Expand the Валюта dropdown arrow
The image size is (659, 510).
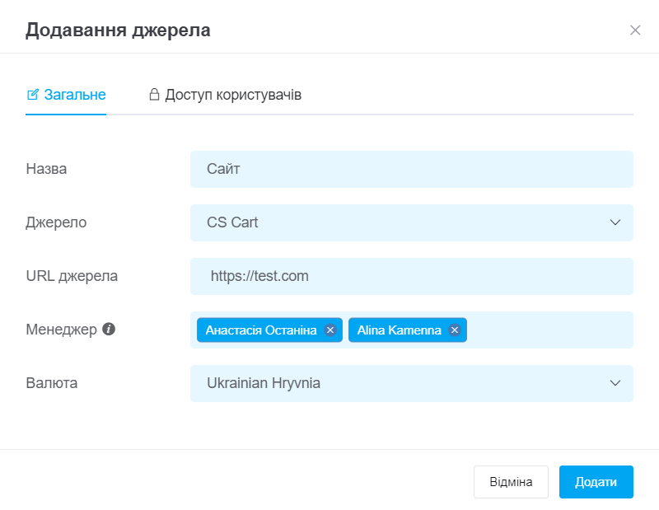click(x=615, y=383)
